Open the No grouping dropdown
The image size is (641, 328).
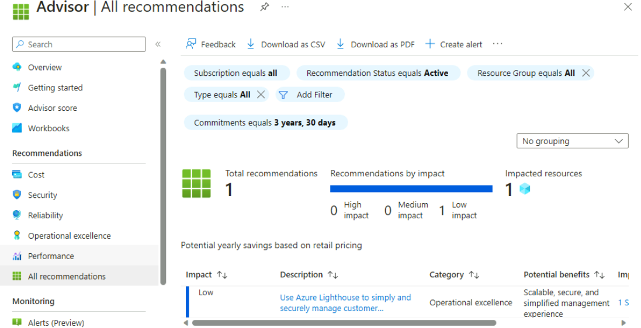(572, 141)
